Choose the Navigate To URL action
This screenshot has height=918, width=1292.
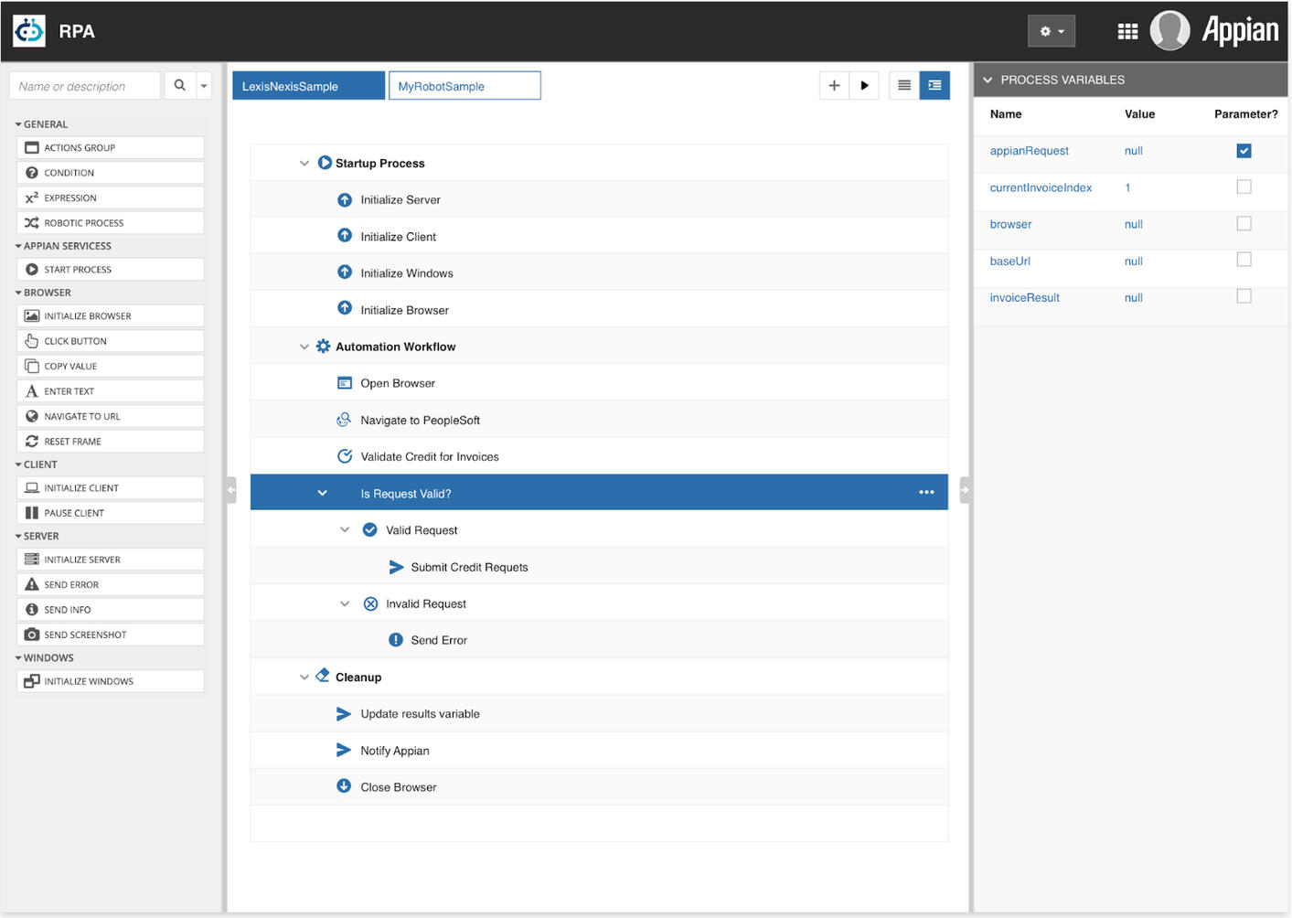[x=110, y=416]
